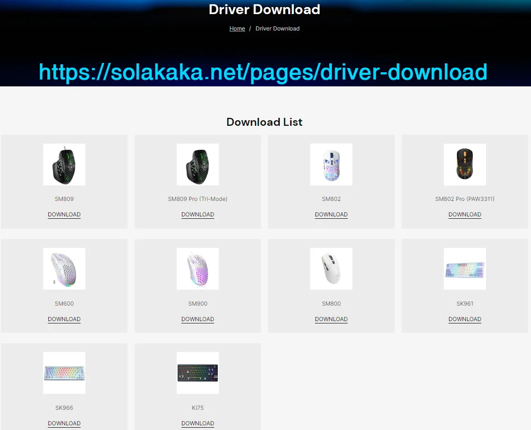
Task: Select the SM802 mouse thumbnail
Action: pos(331,164)
